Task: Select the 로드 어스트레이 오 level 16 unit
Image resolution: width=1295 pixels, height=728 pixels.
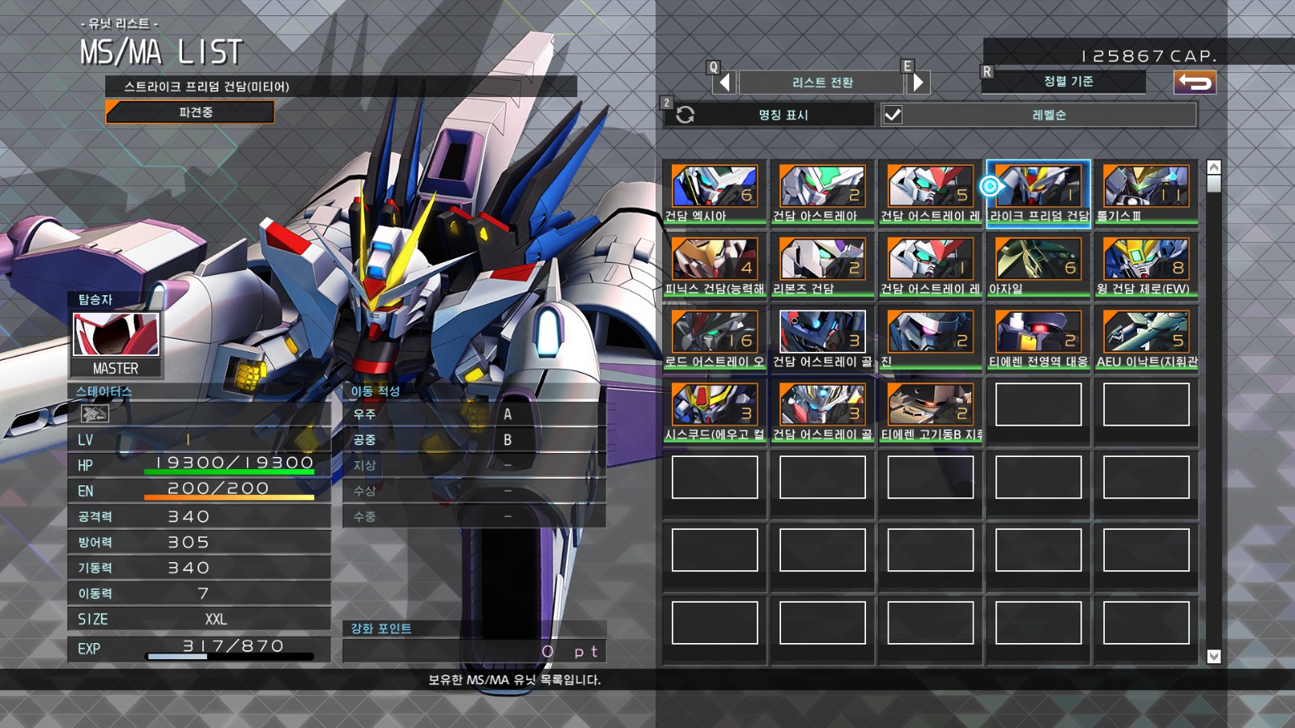Action: (715, 339)
